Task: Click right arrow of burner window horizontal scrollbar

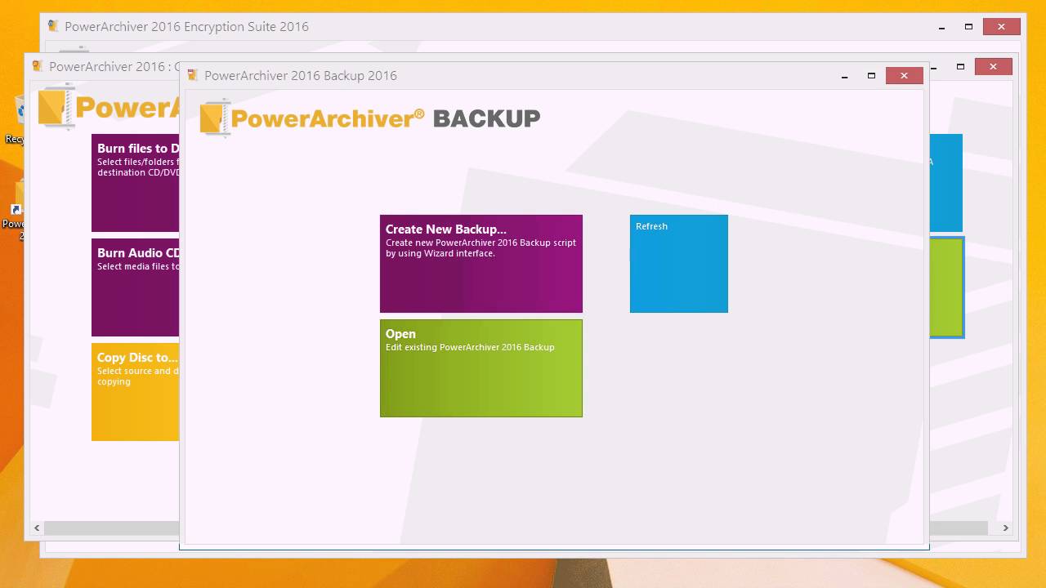Action: [1006, 528]
